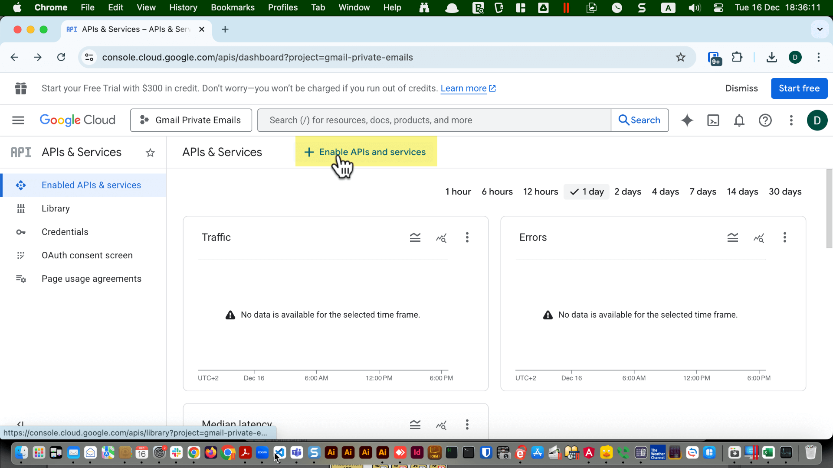This screenshot has height=468, width=833.
Task: Open the Chrome tab search dropdown
Action: click(820, 29)
